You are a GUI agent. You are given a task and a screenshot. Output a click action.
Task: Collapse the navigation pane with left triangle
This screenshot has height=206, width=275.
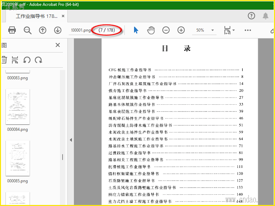[71, 140]
